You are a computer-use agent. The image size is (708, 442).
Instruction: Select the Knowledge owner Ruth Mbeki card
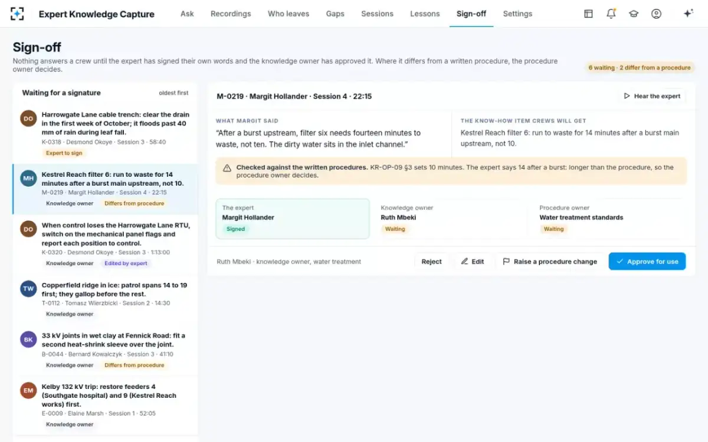tap(451, 219)
